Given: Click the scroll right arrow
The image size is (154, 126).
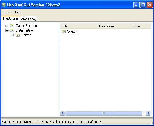Looking at the screenshot, I should click(x=148, y=113).
